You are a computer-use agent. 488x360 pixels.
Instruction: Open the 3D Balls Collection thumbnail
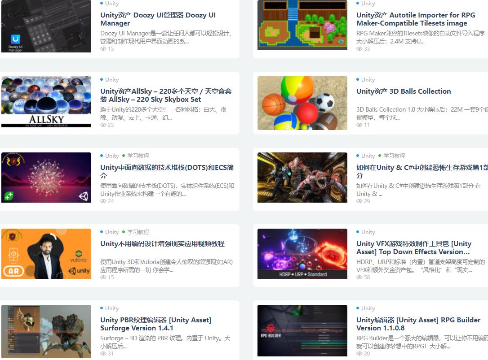pos(302,103)
